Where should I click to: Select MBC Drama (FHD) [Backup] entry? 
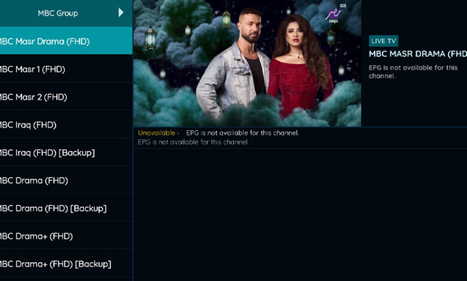(x=66, y=208)
